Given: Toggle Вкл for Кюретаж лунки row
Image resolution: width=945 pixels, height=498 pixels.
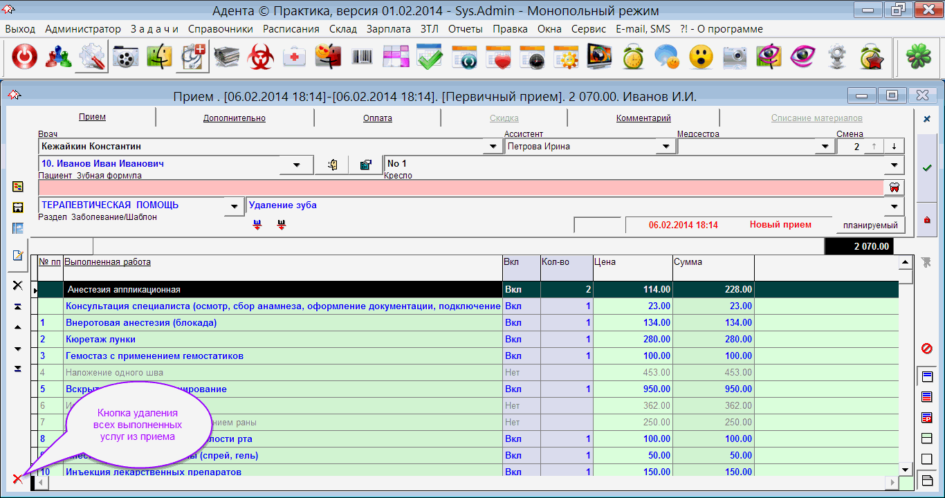Looking at the screenshot, I should click(513, 340).
